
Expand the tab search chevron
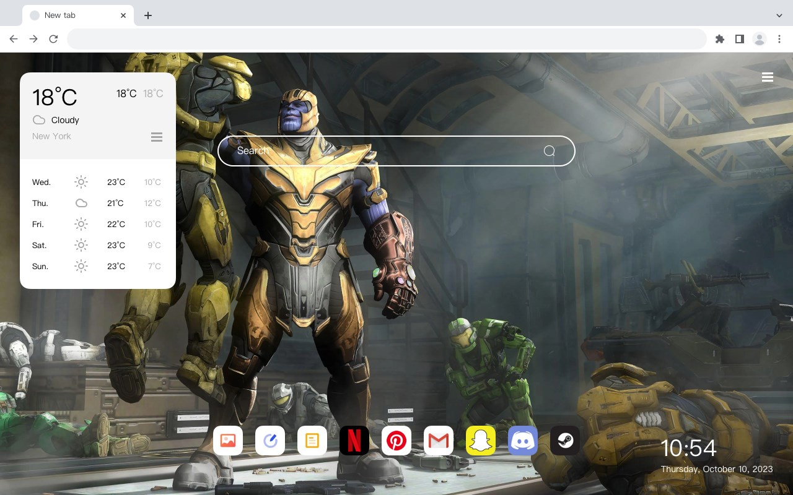[779, 15]
